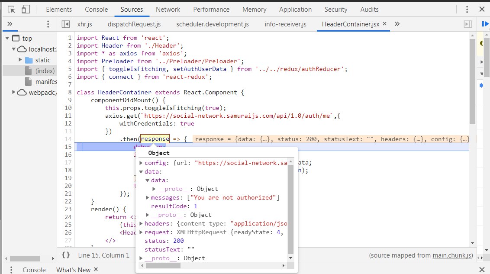490x274 pixels.
Task: Click popup scroll-down arrow
Action: (x=290, y=258)
